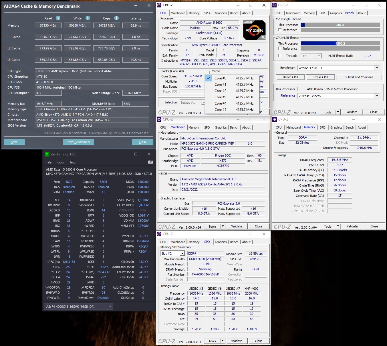Image resolution: width=387 pixels, height=346 pixels.
Task: Maximize the ZenTimings window
Action: [136, 154]
